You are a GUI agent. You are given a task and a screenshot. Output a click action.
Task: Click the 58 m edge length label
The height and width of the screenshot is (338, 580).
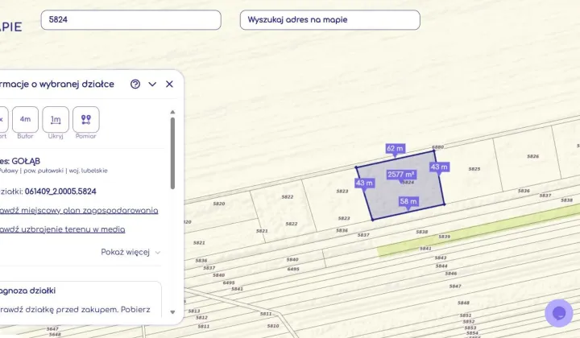point(408,201)
